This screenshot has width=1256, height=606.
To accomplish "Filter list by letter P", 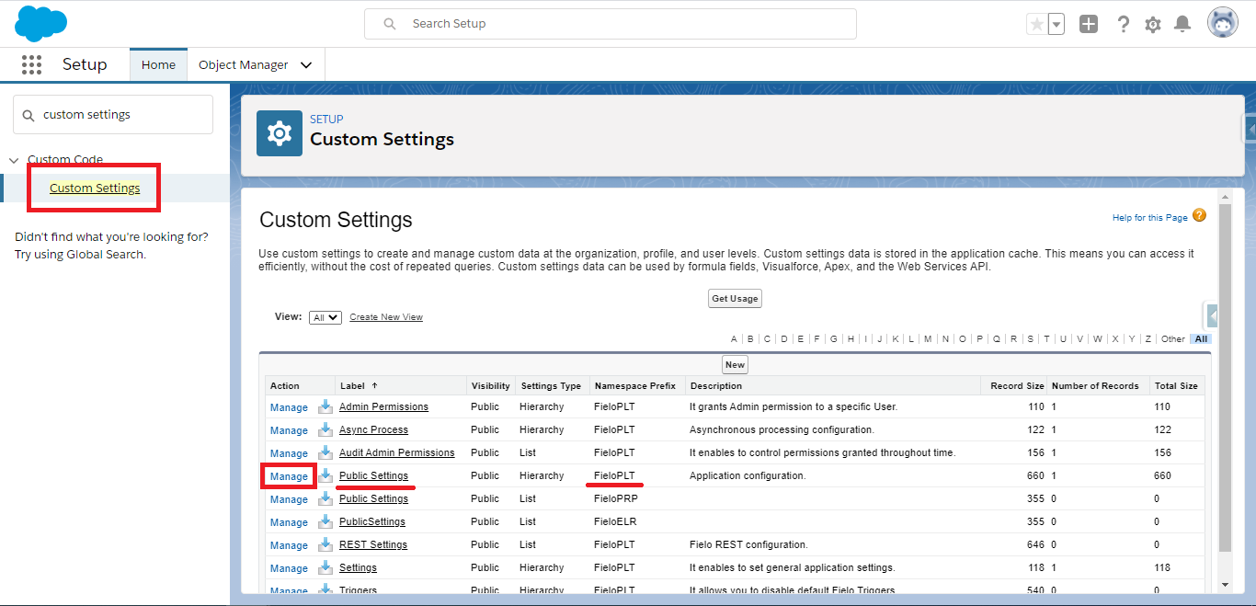I will [x=980, y=339].
